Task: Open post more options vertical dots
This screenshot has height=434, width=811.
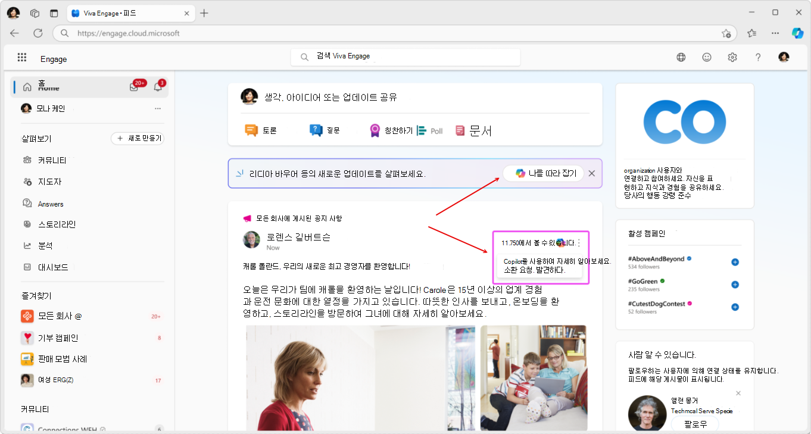Action: pyautogui.click(x=578, y=243)
